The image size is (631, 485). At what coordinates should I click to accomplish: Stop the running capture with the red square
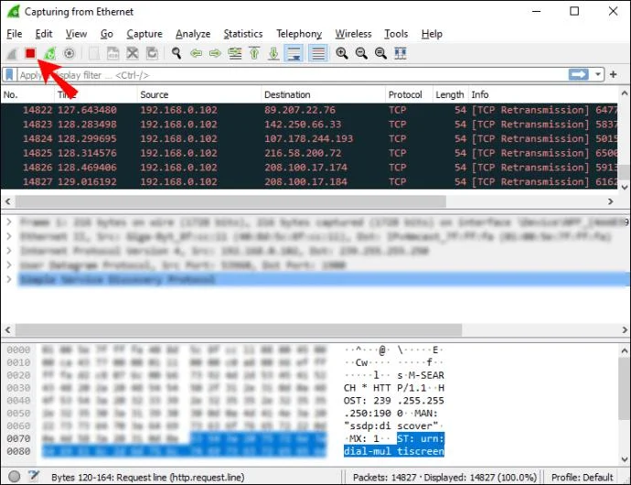pos(30,53)
